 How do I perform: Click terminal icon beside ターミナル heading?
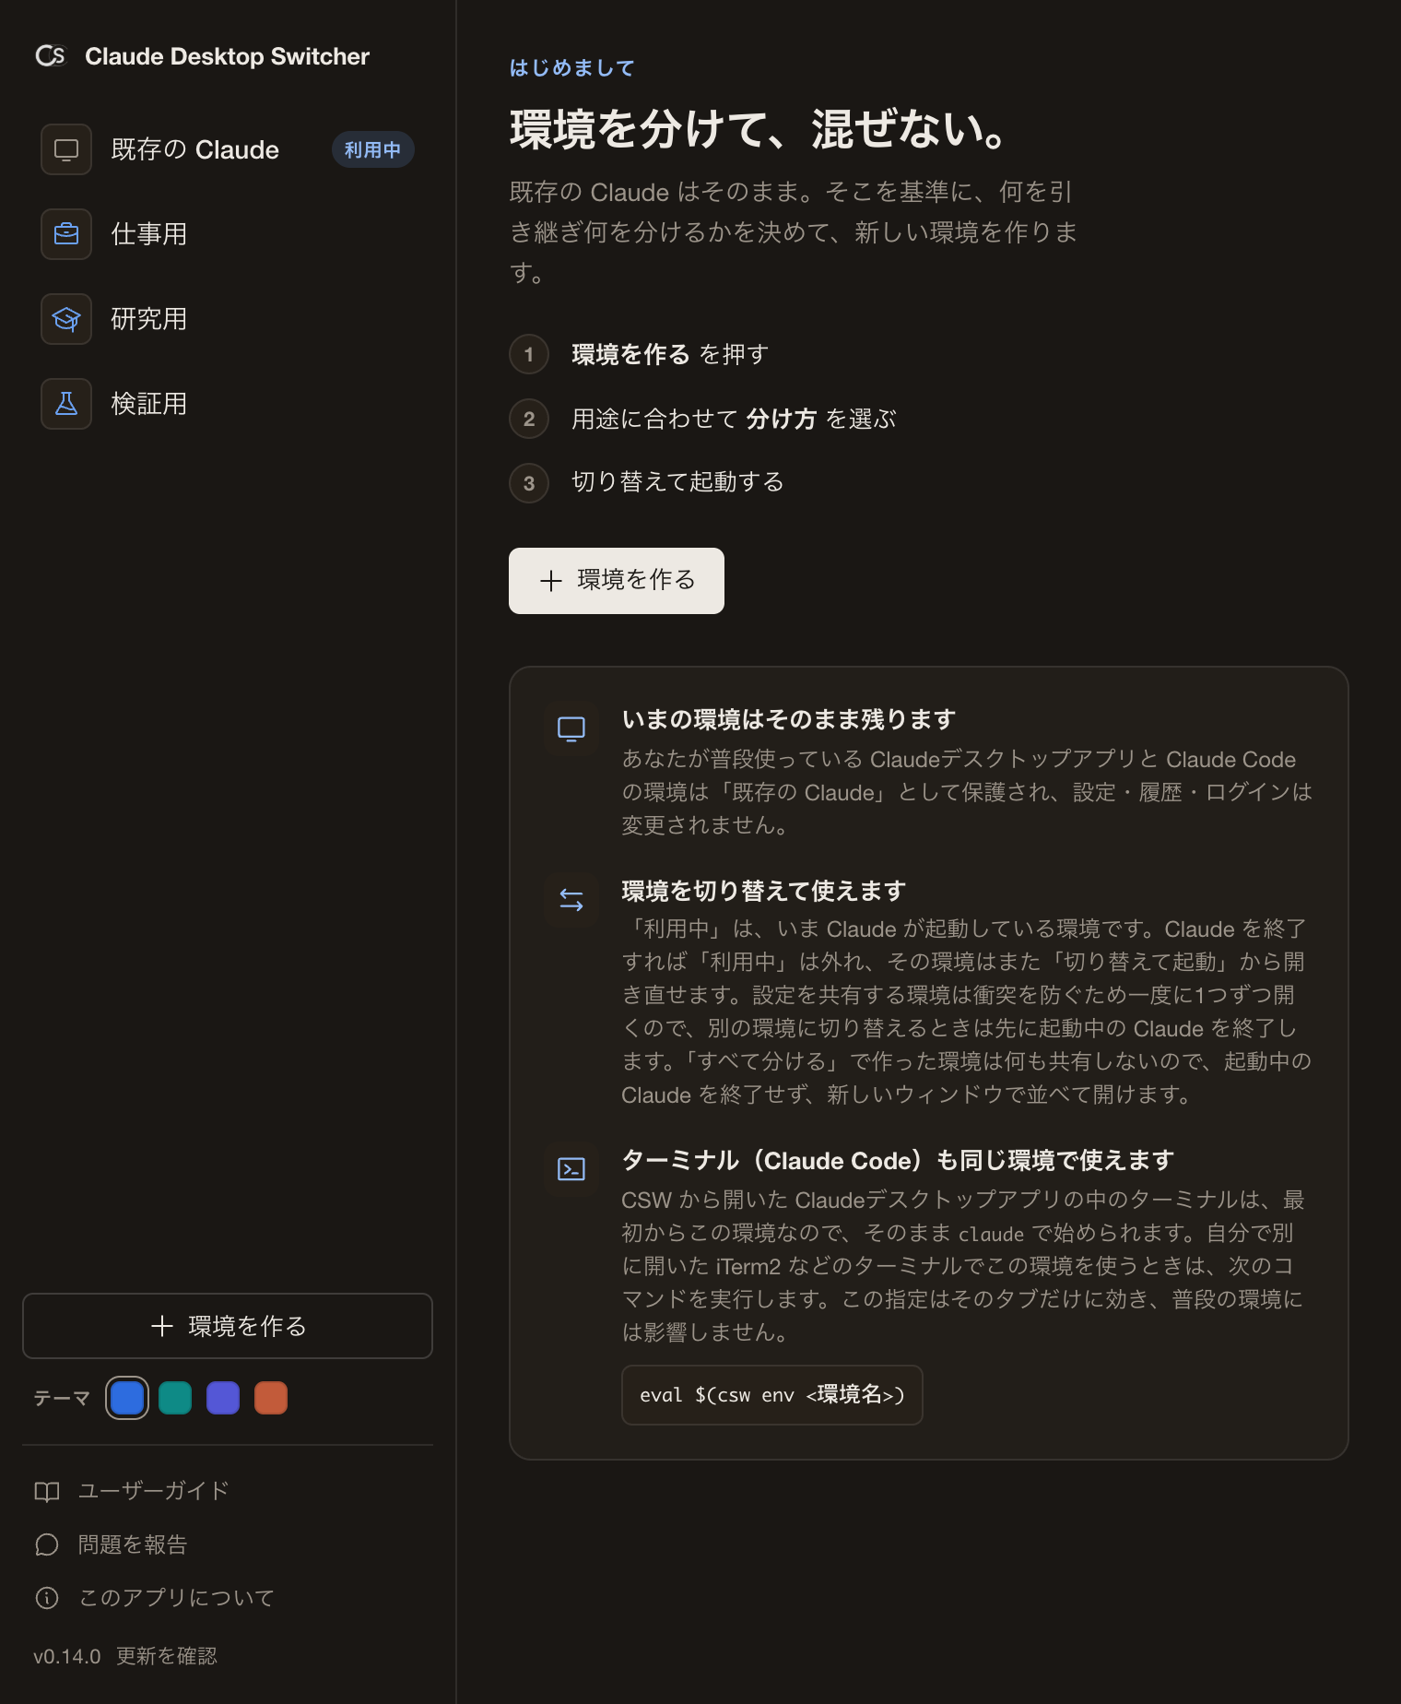coord(571,1169)
